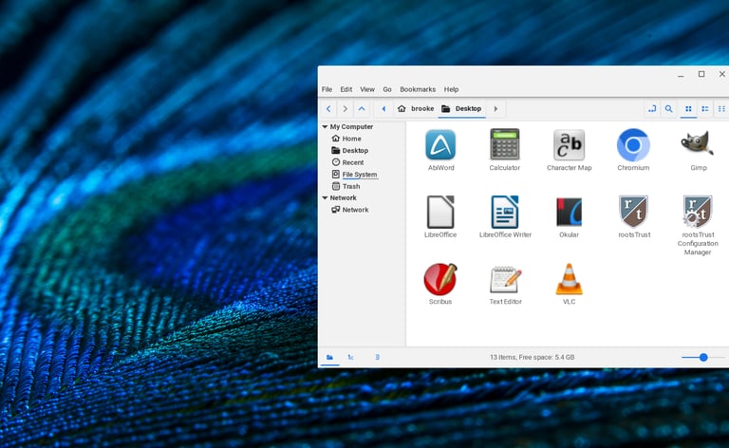Click the brooke path button

[416, 109]
